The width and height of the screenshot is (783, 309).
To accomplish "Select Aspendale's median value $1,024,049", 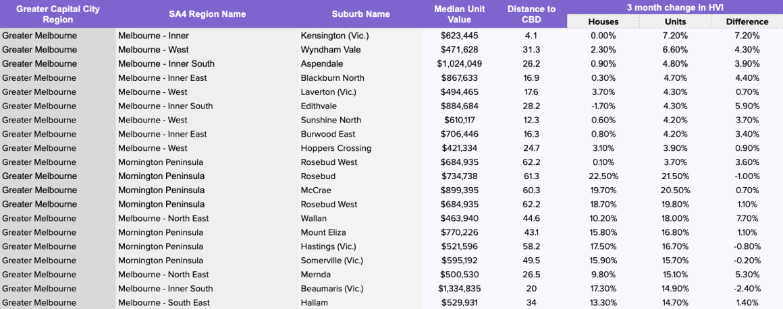I will click(x=459, y=64).
